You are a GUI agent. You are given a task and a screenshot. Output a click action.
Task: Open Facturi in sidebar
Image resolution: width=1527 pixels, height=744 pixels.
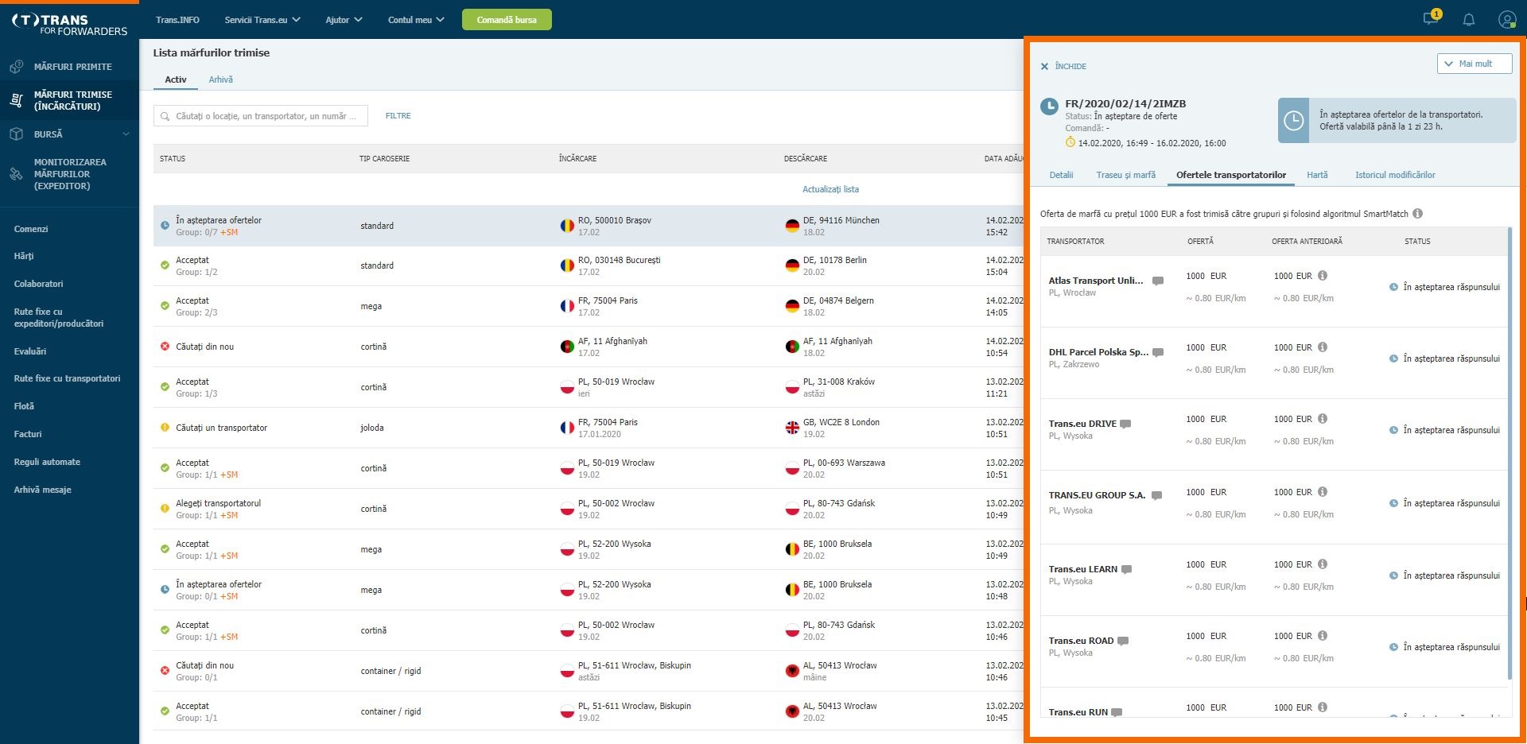[x=28, y=434]
